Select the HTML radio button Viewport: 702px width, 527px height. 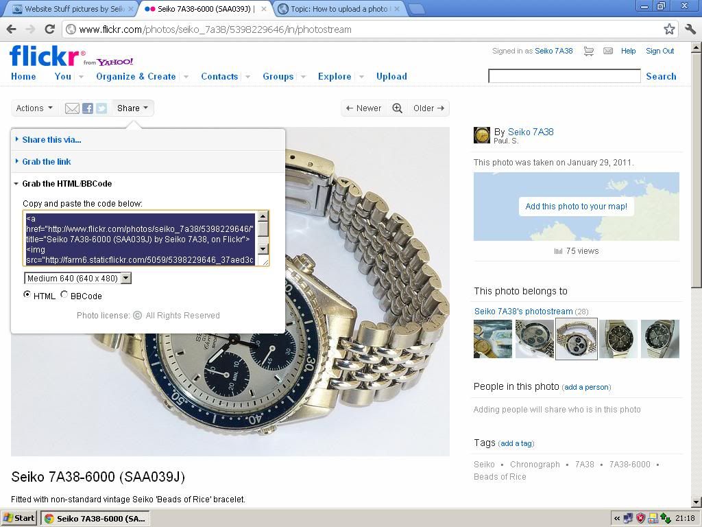coord(27,295)
